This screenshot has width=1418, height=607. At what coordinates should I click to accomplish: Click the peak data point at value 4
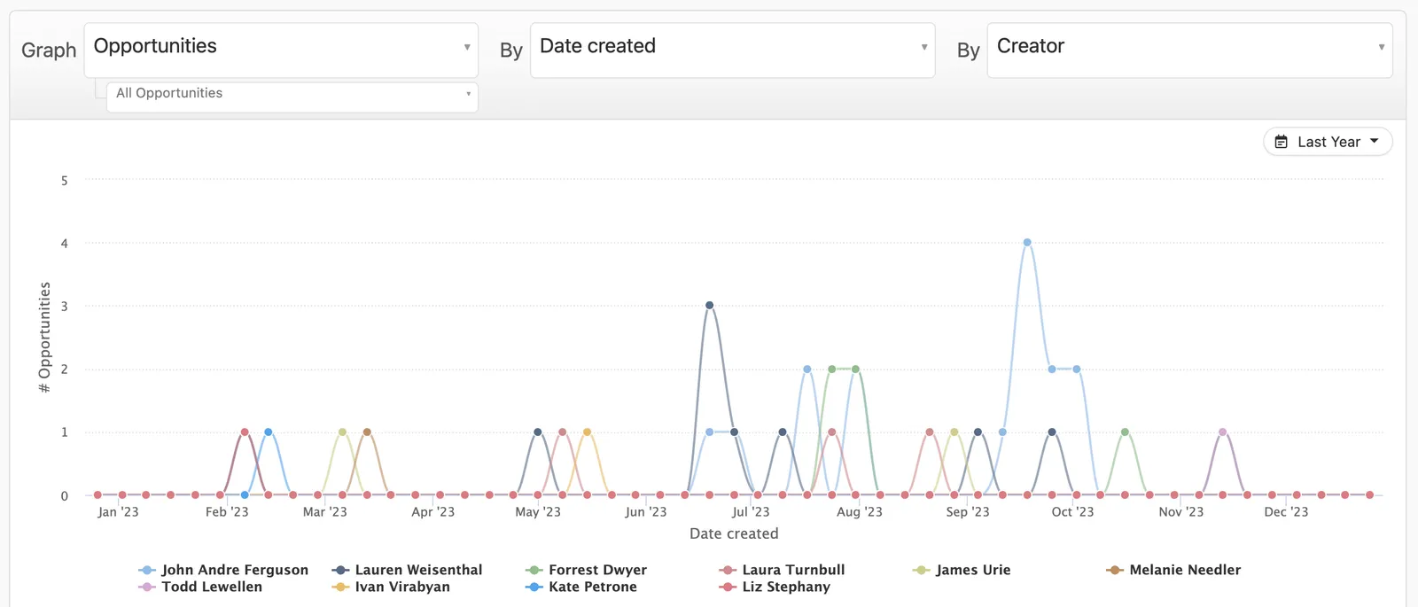(1027, 242)
